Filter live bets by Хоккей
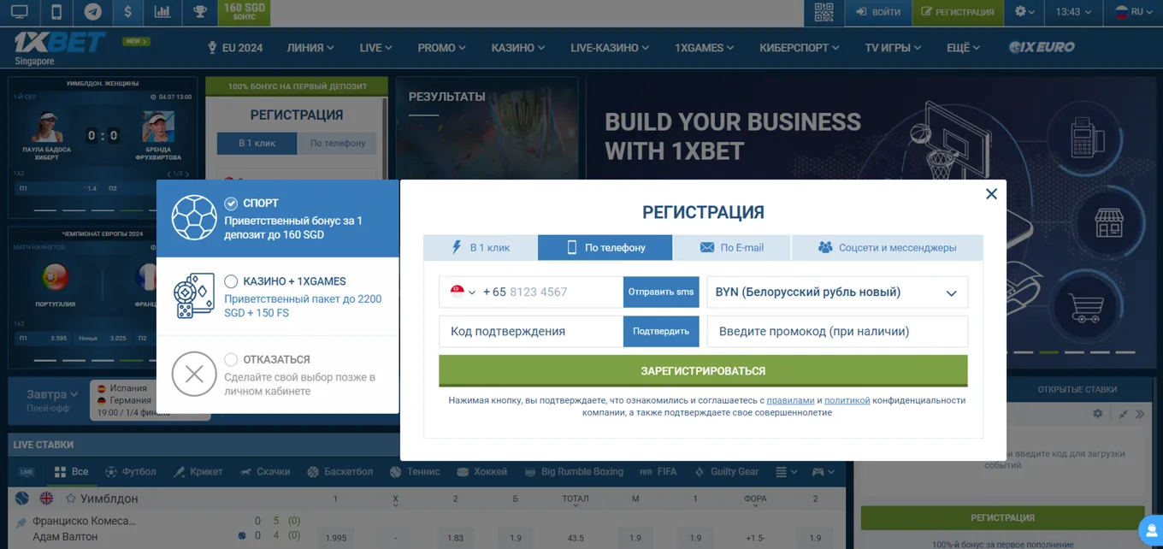This screenshot has width=1163, height=549. click(481, 471)
